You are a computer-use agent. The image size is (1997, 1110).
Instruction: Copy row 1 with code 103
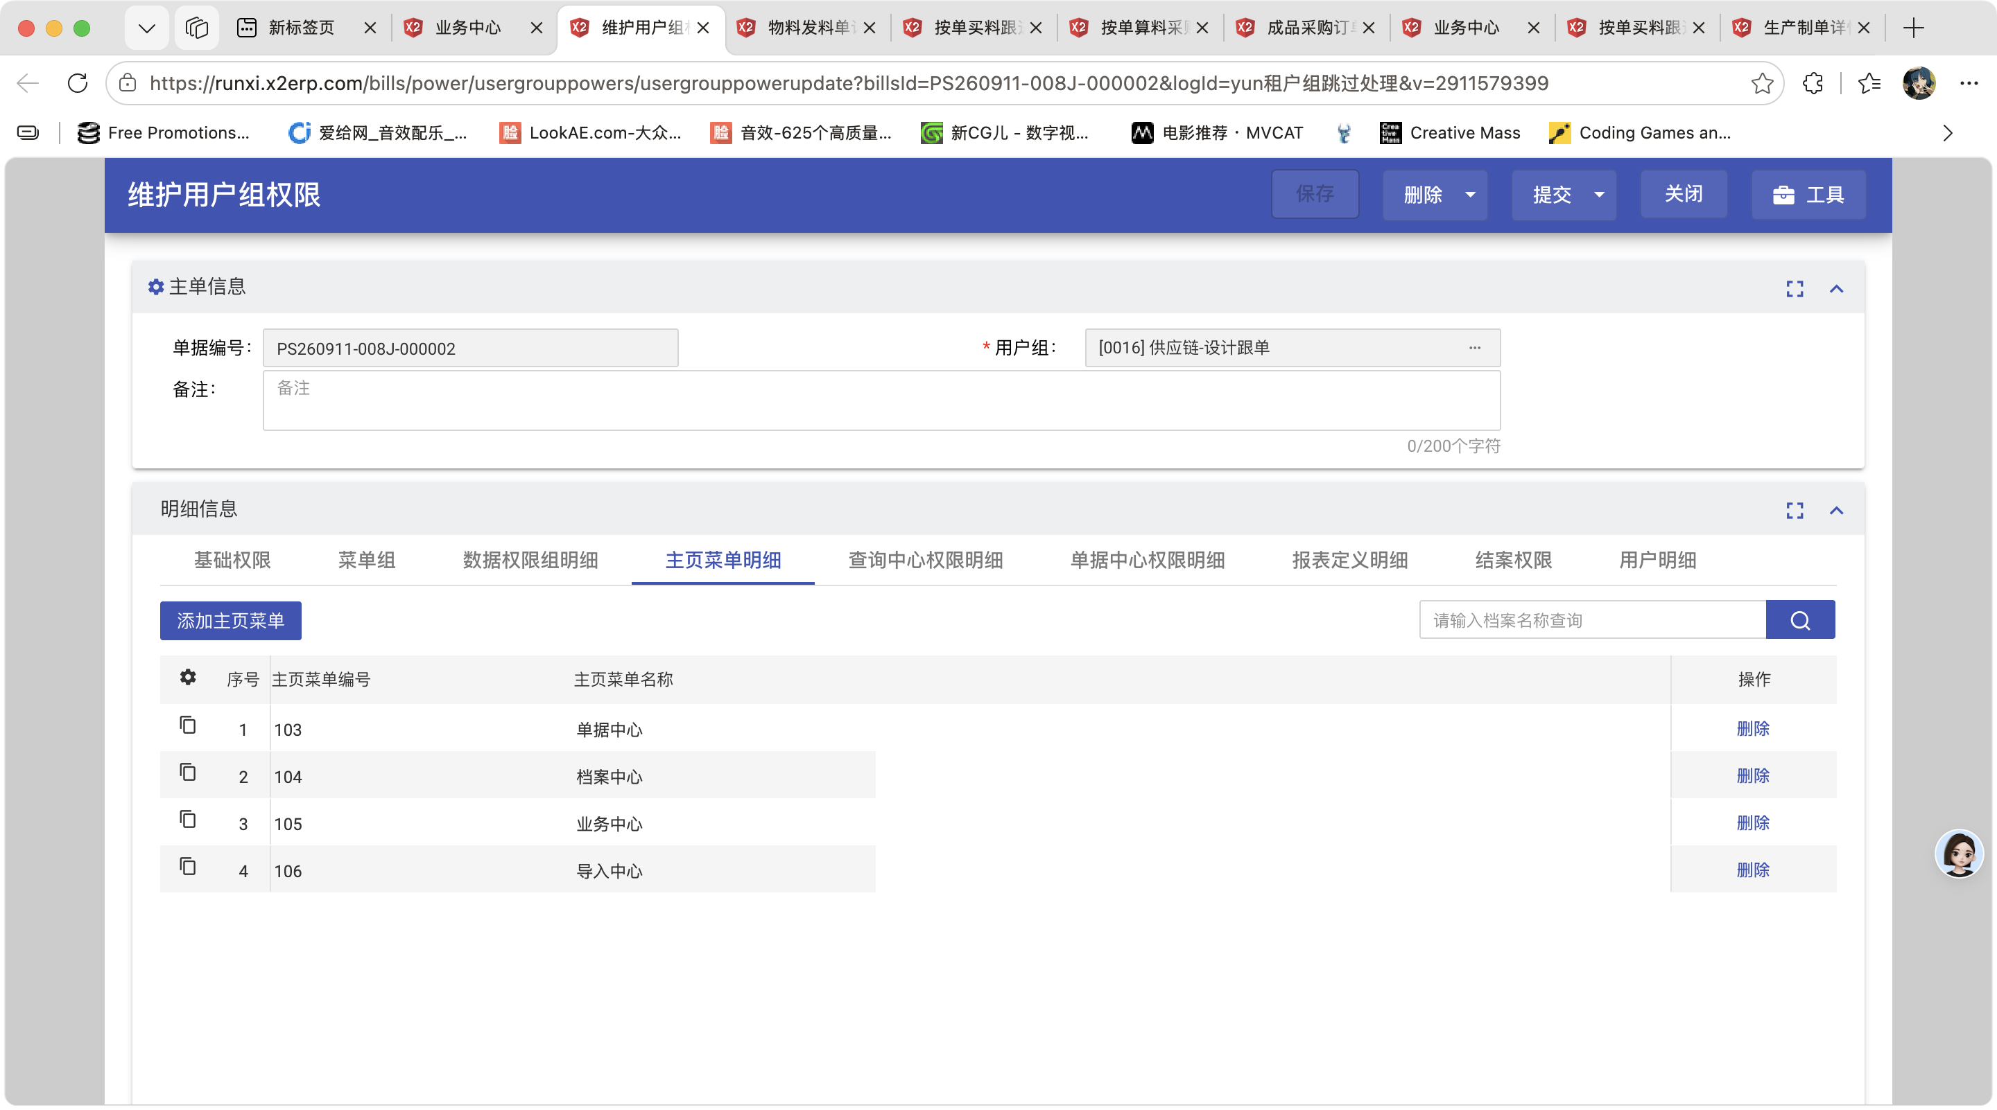coord(188,725)
